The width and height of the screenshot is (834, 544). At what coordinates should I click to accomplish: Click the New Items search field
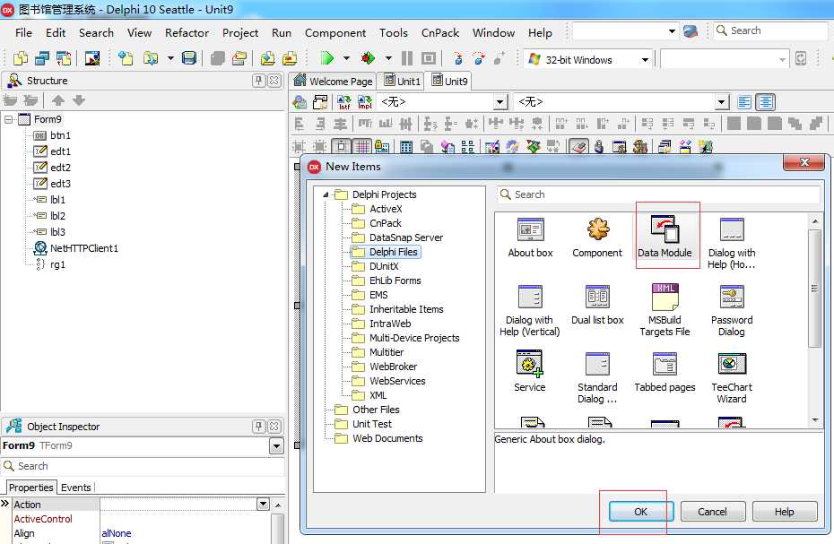pos(658,194)
